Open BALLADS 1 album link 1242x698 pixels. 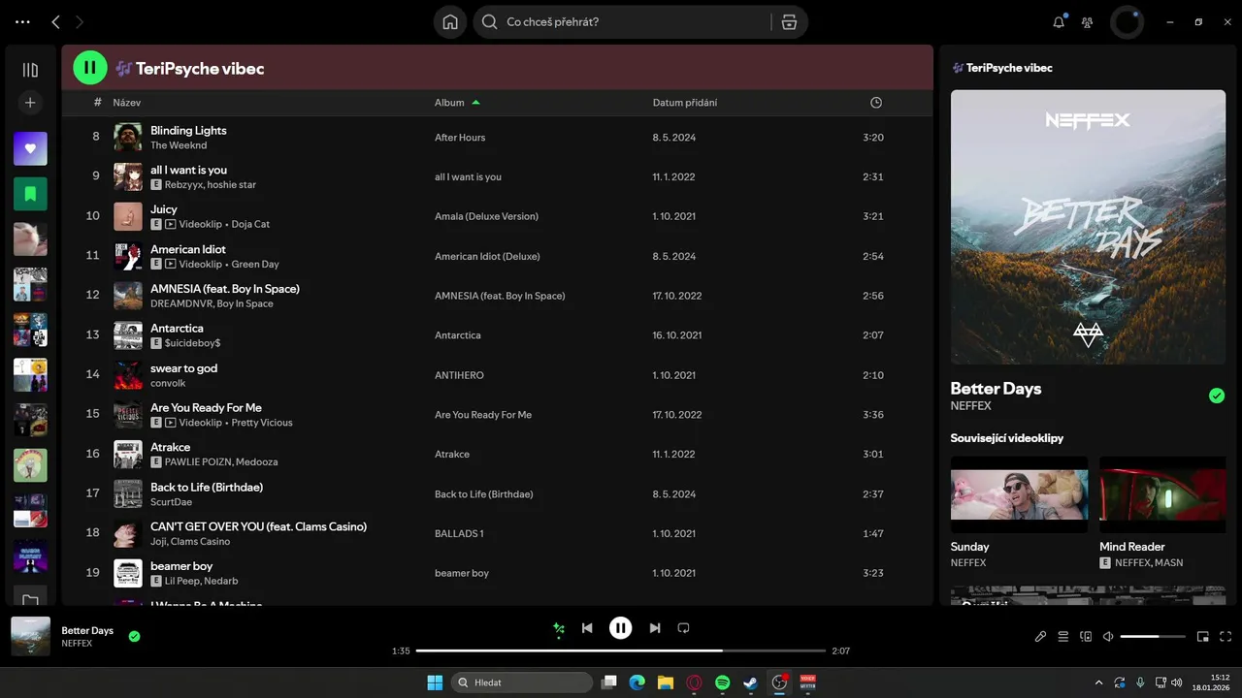(x=459, y=534)
